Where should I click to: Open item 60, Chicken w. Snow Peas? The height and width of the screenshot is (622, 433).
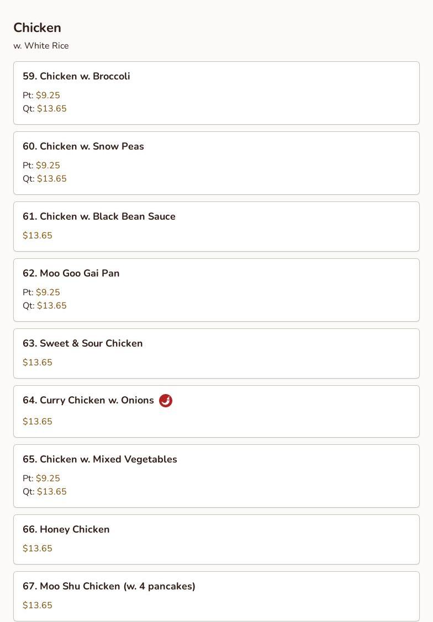click(83, 146)
